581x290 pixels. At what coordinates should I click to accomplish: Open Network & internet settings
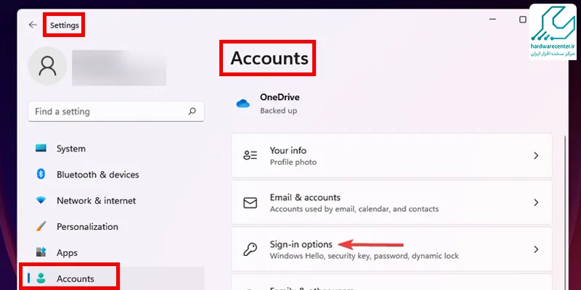(115, 201)
